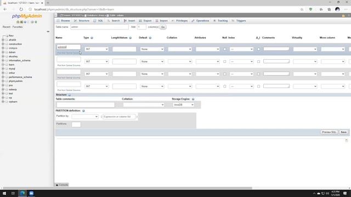
Task: Open browser settings and more menu
Action: click(346, 9)
